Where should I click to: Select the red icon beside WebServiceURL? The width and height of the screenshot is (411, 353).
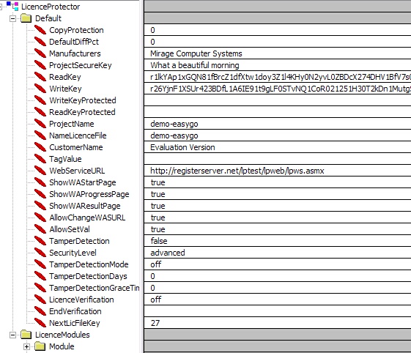(x=40, y=171)
